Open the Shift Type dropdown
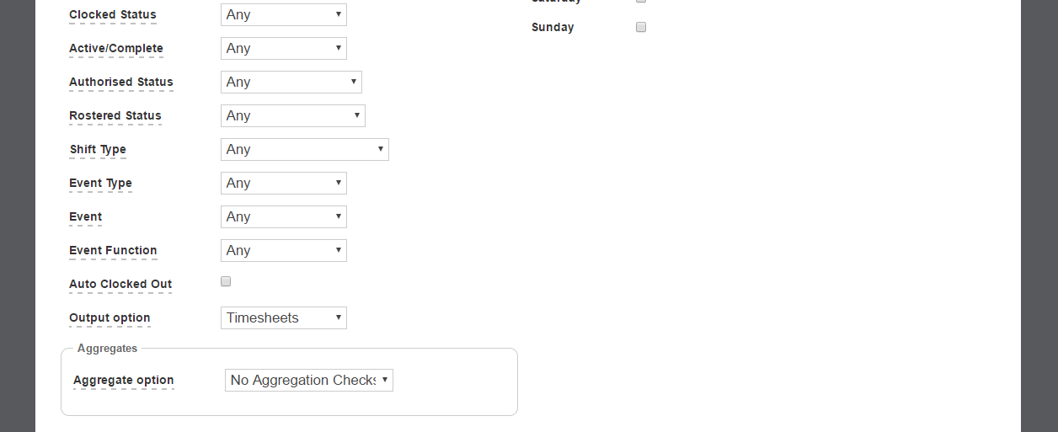 coord(305,149)
